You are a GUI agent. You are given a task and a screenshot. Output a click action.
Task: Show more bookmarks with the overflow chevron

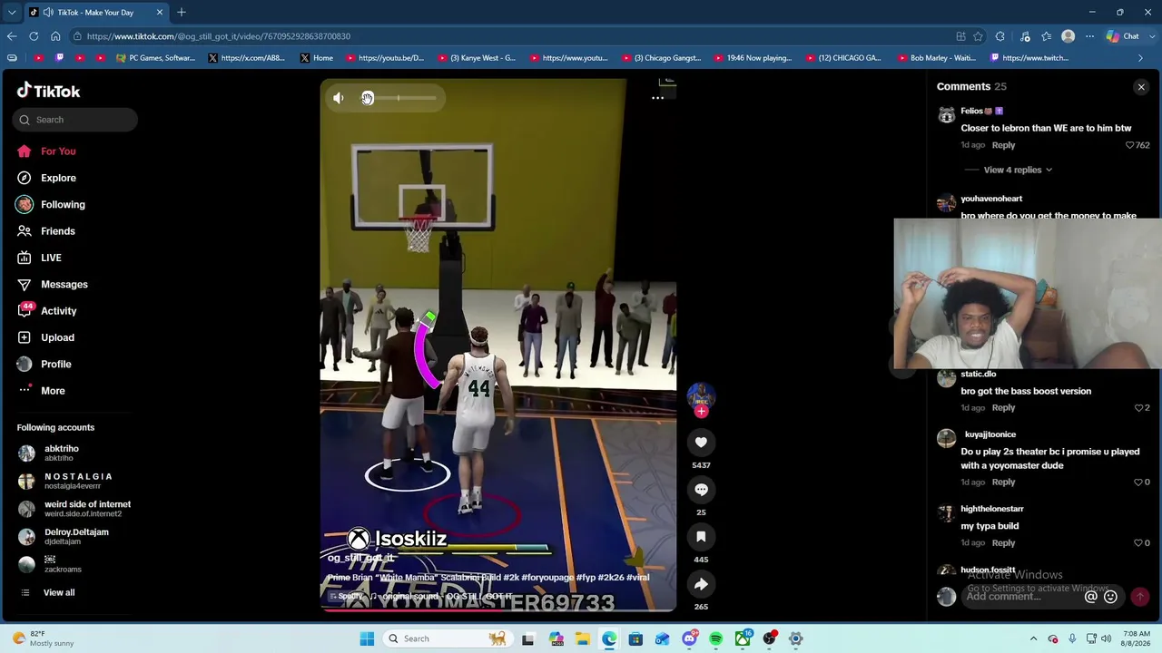(x=1140, y=58)
